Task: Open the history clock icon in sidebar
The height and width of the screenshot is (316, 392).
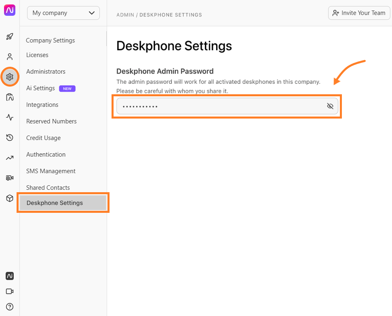Action: 10,138
